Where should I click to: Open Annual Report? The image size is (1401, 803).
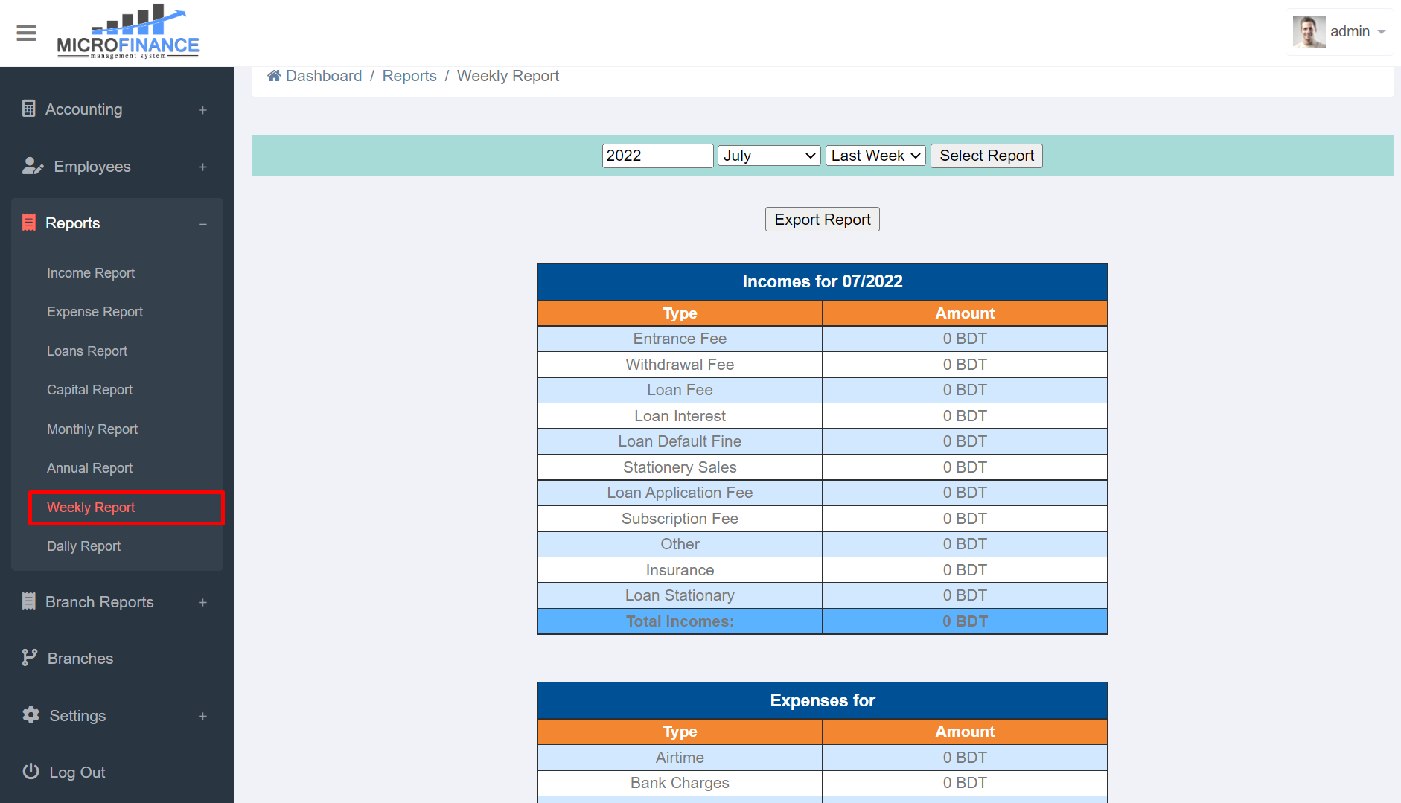pos(89,468)
